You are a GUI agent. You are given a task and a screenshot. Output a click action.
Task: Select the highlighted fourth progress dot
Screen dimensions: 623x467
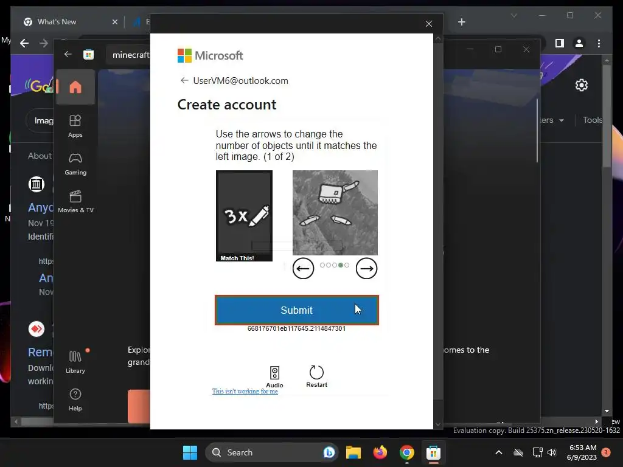pyautogui.click(x=341, y=265)
